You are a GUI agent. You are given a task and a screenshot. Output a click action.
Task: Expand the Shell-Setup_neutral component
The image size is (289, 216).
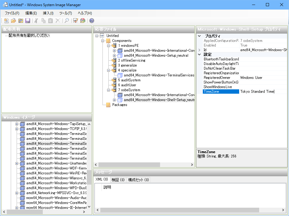[114, 100]
